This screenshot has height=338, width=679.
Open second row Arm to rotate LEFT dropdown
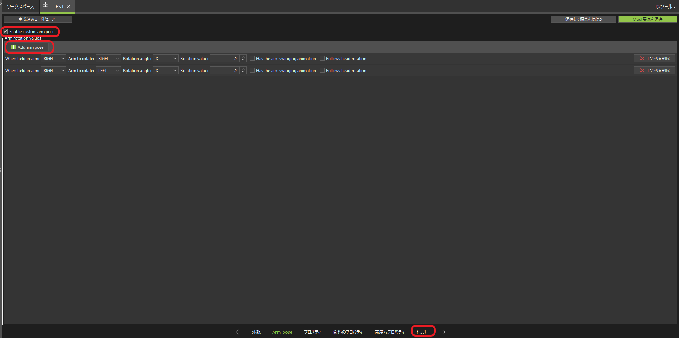(x=108, y=71)
